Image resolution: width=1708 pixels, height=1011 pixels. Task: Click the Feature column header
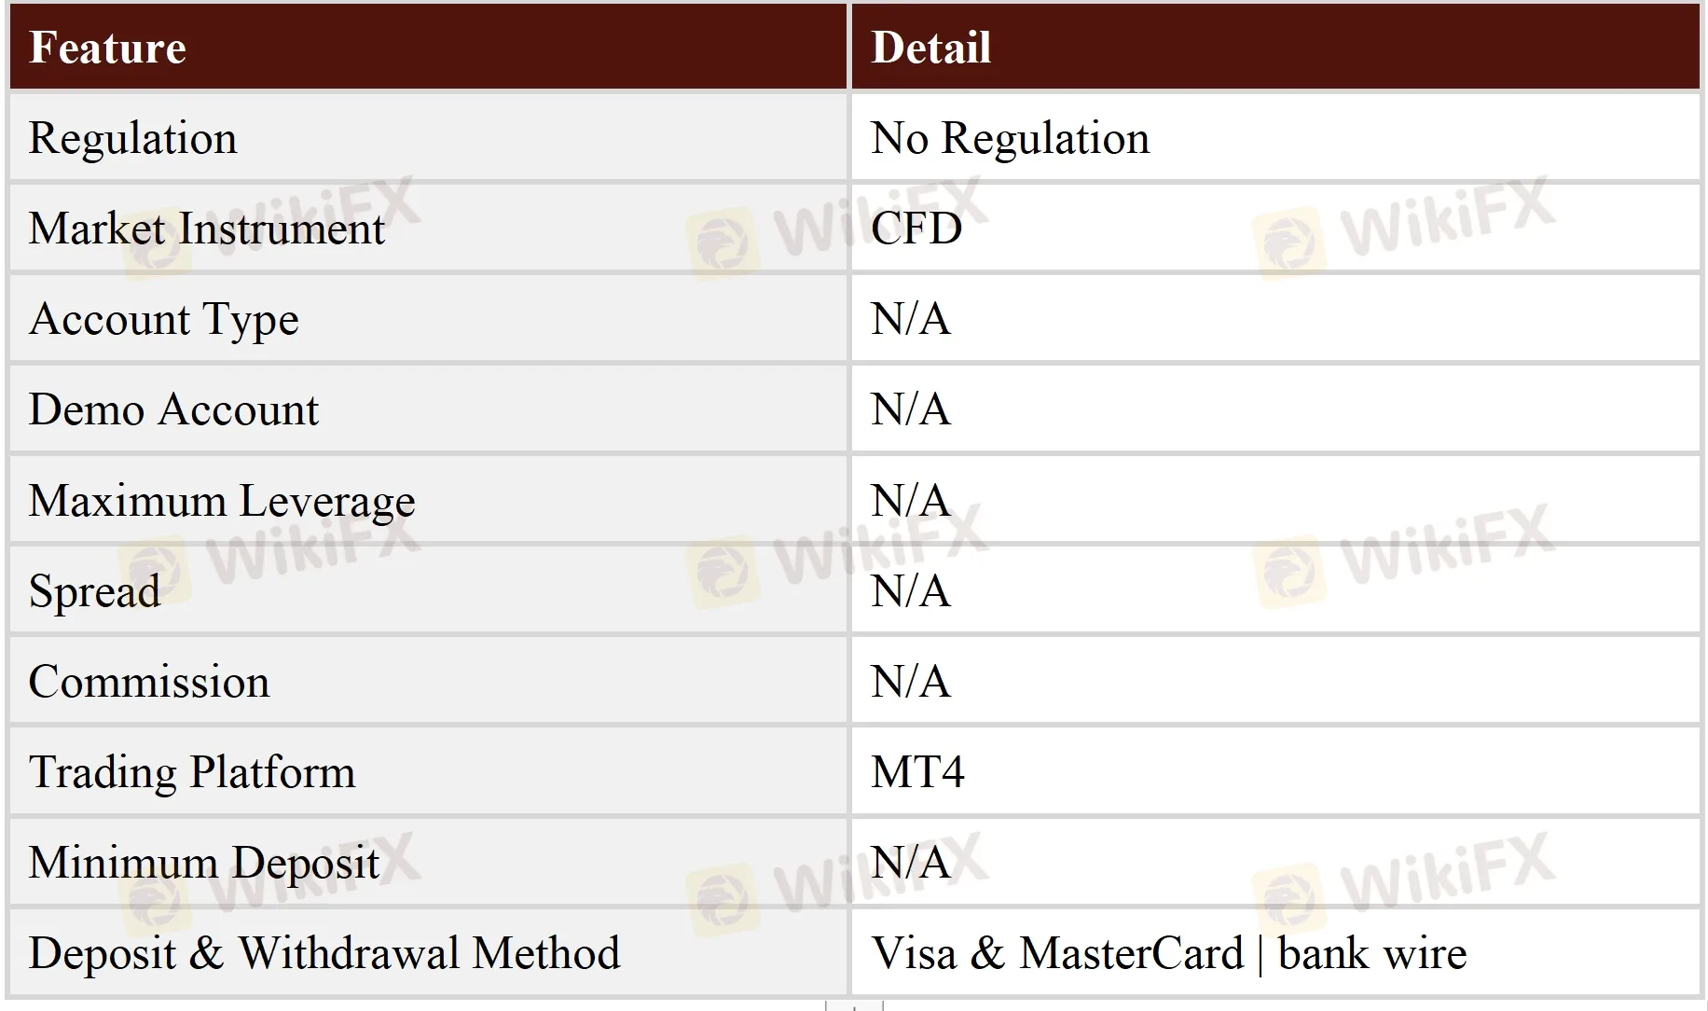[x=107, y=48]
